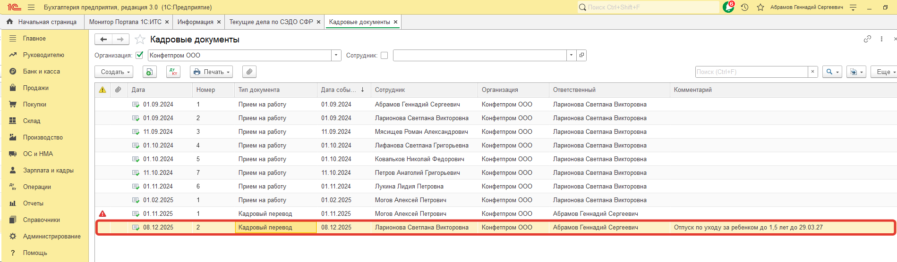The height and width of the screenshot is (262, 897).
Task: Click the notifications bell icon
Action: [728, 7]
